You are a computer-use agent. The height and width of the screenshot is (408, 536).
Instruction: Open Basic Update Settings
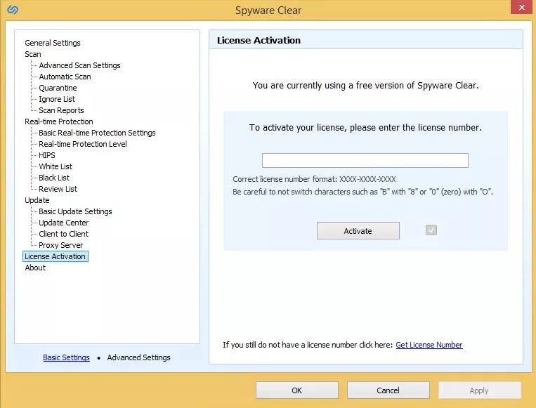pos(75,211)
